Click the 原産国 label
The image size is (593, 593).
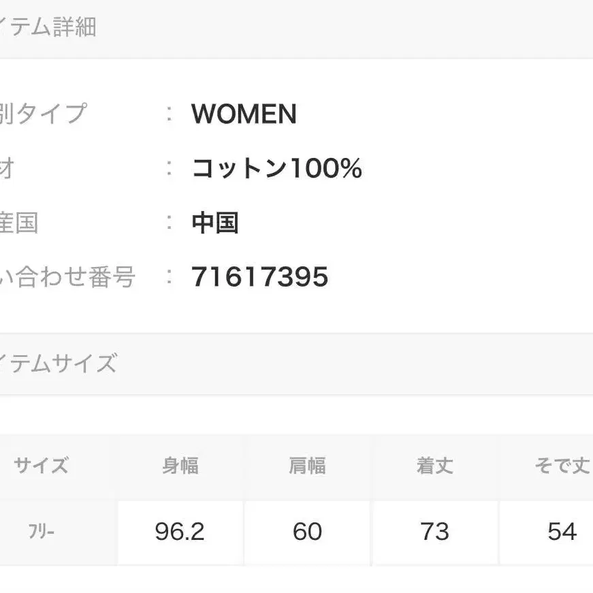(19, 223)
